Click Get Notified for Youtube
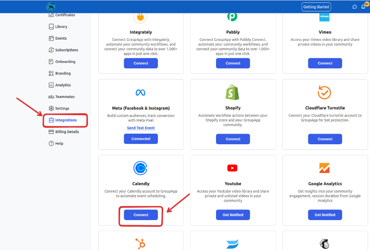Viewport: 370px width, 250px height. (x=233, y=215)
